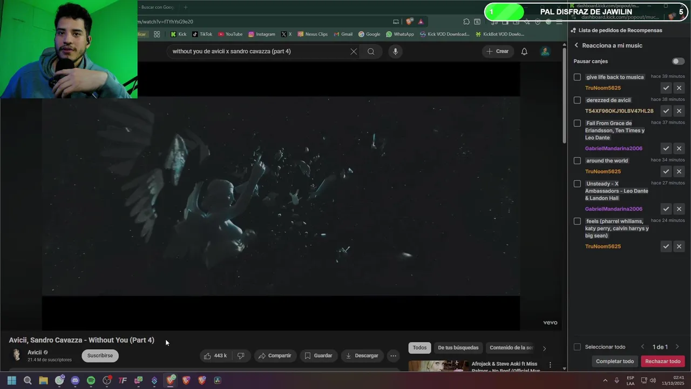Open options menu for Afrojack video suggestion

(x=550, y=365)
